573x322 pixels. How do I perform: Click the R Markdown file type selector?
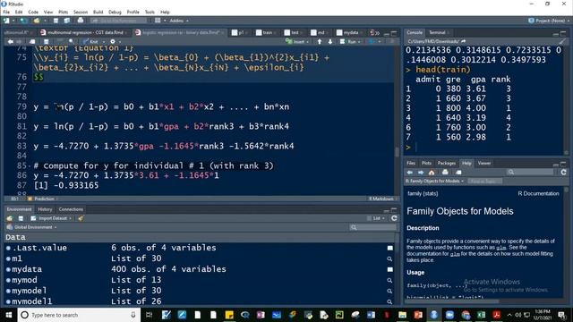(382, 199)
